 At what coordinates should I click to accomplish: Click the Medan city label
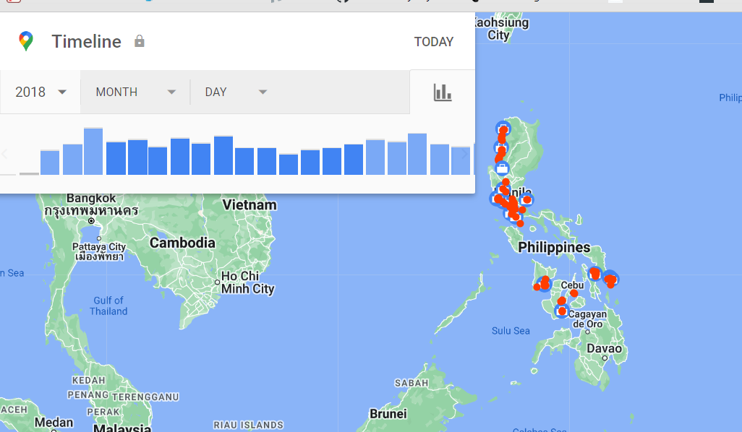pos(54,422)
